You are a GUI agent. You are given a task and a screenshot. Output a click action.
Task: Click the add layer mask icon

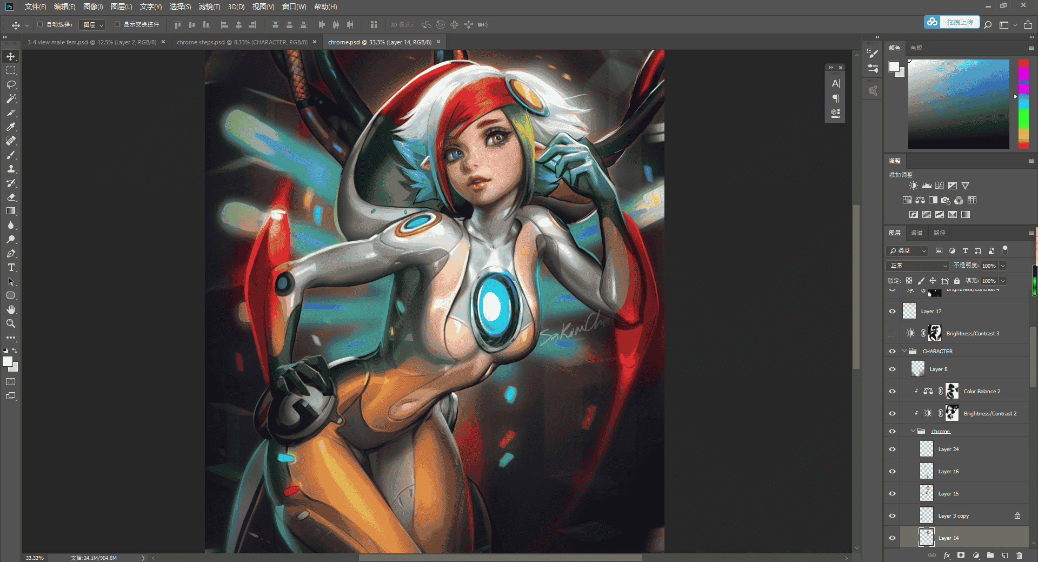[961, 556]
